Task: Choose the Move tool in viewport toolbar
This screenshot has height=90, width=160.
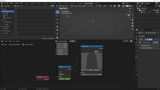Action: point(57,19)
